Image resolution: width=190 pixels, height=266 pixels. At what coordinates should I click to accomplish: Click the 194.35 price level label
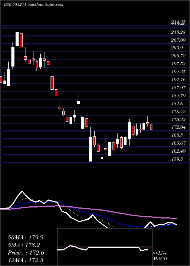coord(178,71)
